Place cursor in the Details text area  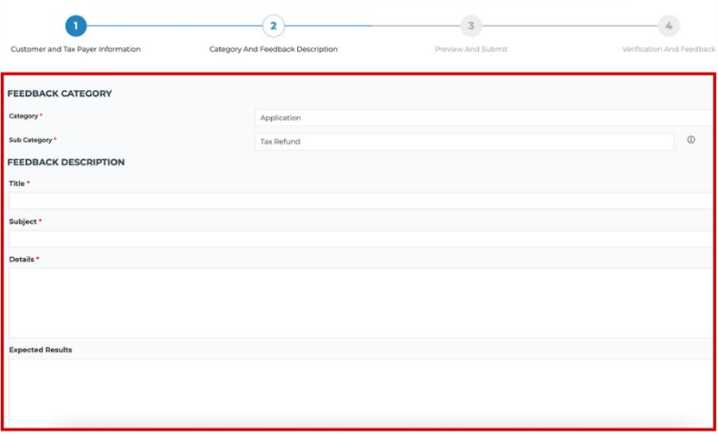point(359,302)
